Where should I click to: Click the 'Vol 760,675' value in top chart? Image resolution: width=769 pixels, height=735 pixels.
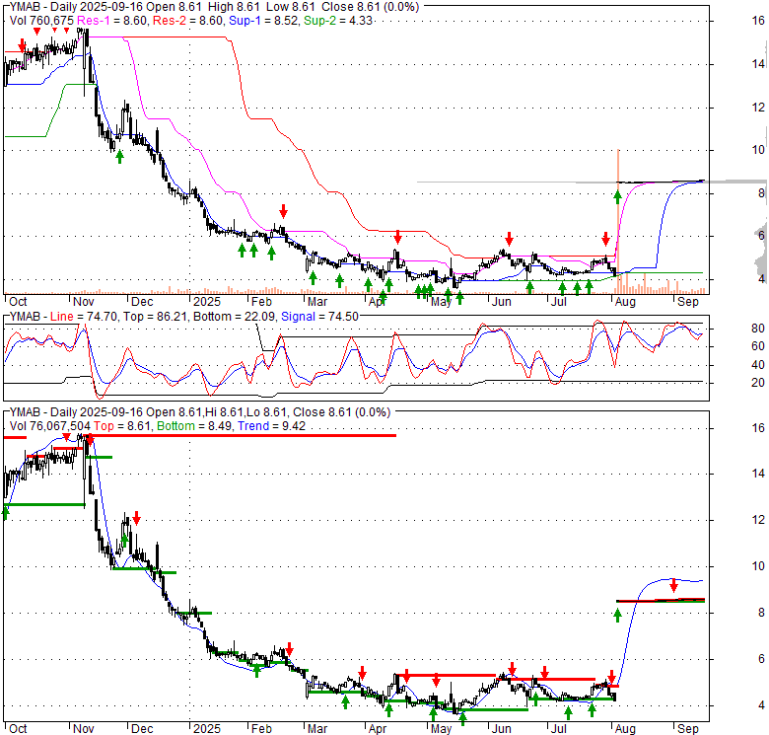click(x=41, y=21)
